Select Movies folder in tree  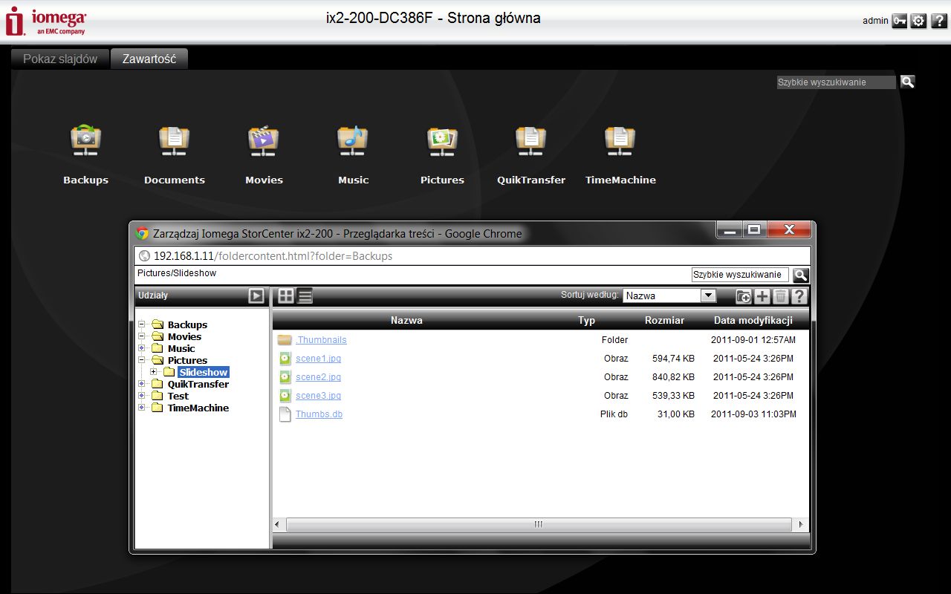[184, 336]
